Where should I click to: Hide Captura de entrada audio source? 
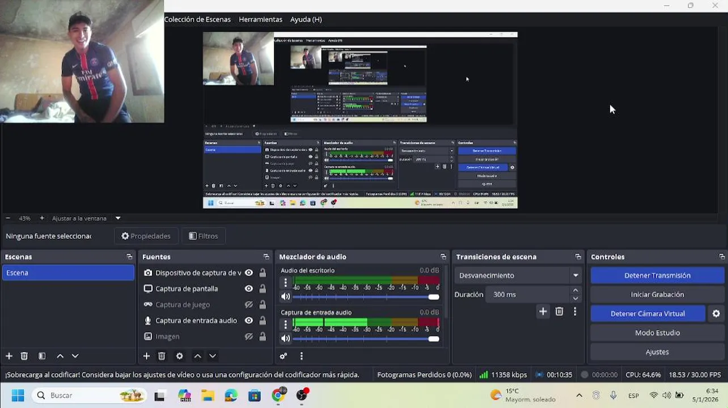tap(248, 320)
